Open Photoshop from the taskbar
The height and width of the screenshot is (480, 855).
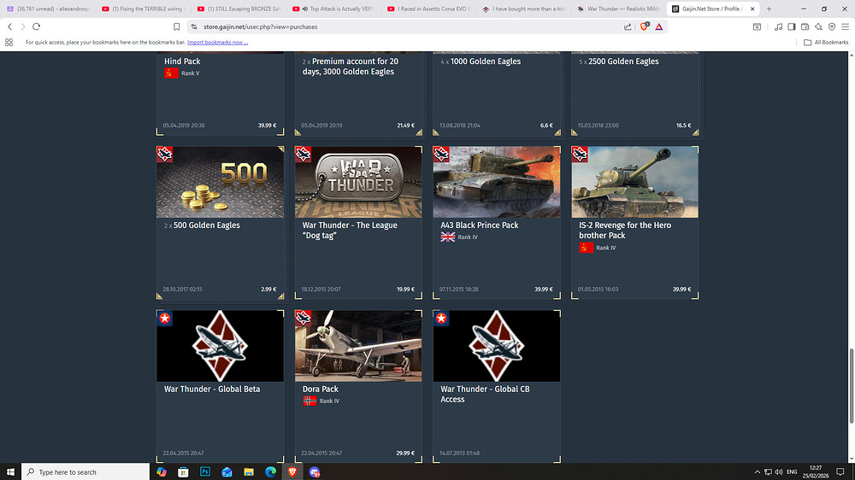click(x=205, y=471)
